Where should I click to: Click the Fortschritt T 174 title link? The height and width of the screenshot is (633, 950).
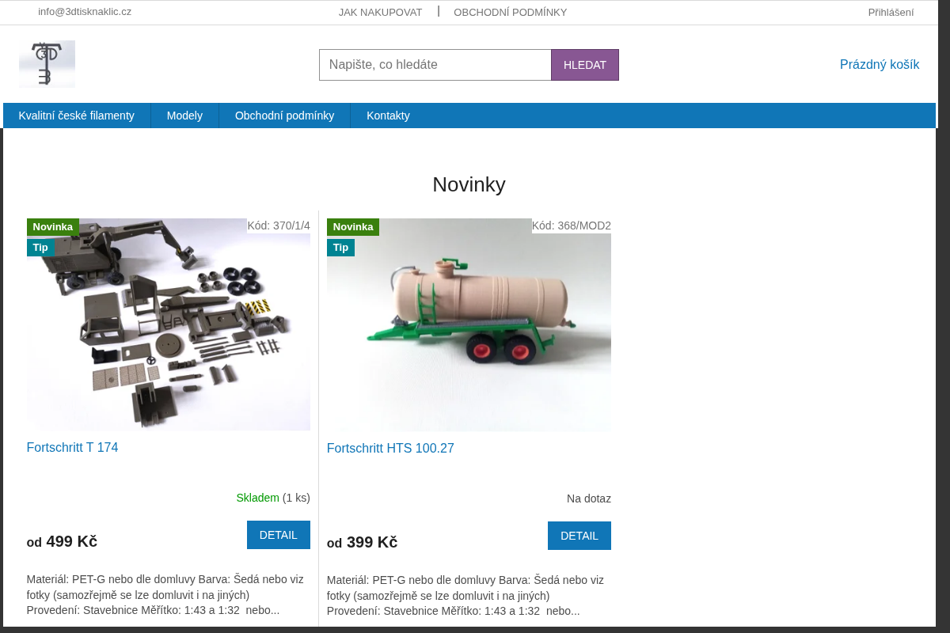pyautogui.click(x=72, y=448)
